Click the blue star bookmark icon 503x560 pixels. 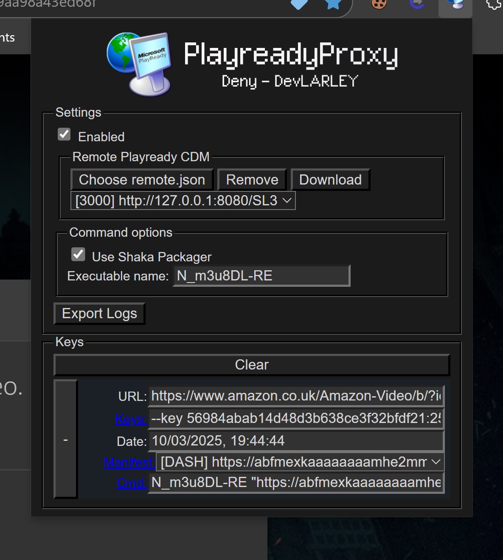tap(334, 4)
